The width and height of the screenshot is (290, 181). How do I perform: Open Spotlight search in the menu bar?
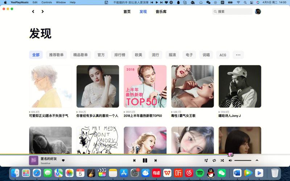coord(245,3)
